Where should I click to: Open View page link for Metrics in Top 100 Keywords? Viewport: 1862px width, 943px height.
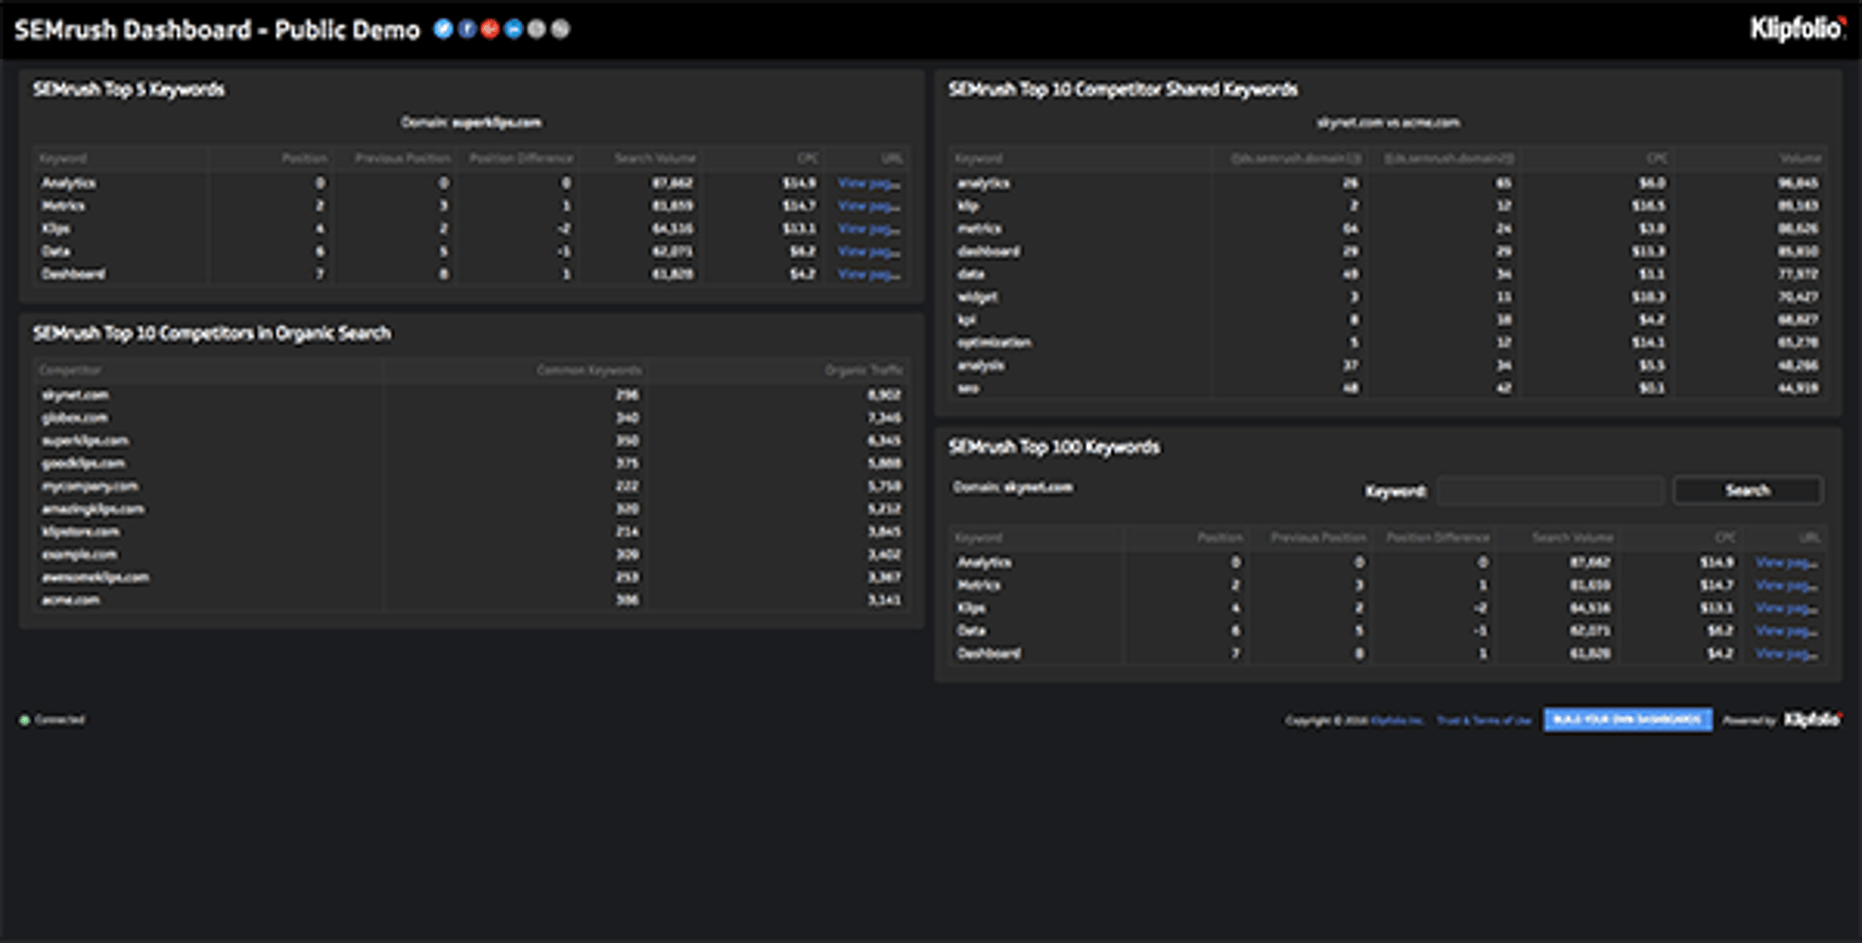point(1784,585)
